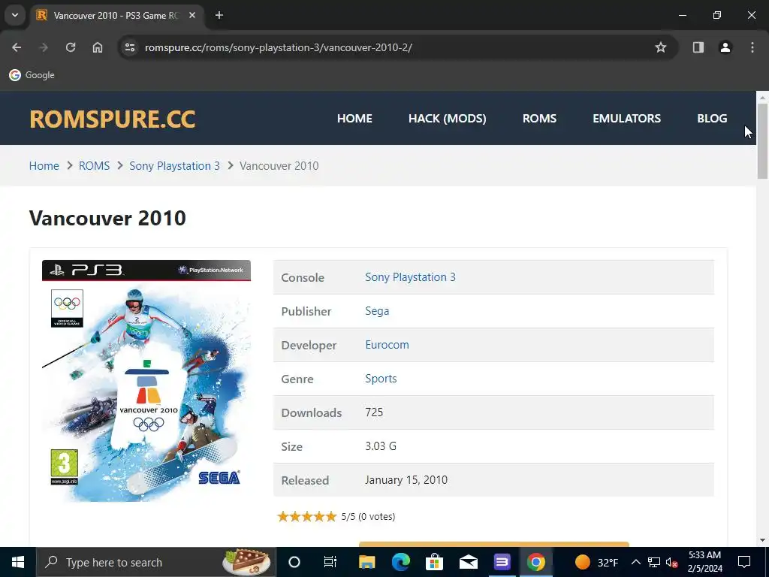Open File Explorer from the taskbar
This screenshot has width=769, height=577.
366,562
